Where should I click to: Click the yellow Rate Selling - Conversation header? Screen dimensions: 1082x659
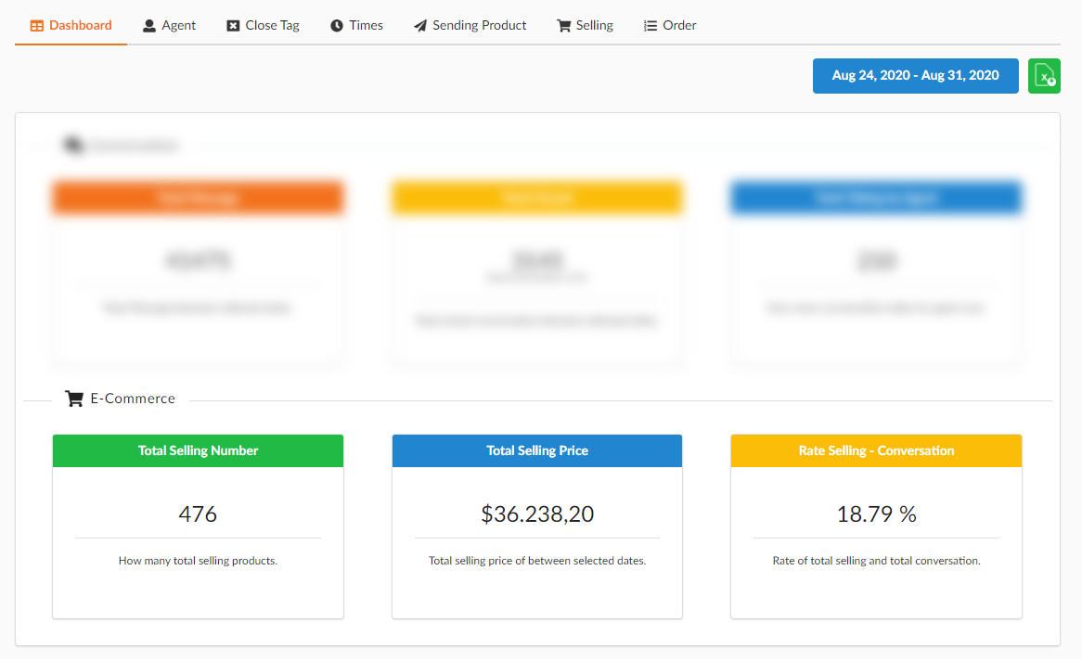pyautogui.click(x=876, y=450)
